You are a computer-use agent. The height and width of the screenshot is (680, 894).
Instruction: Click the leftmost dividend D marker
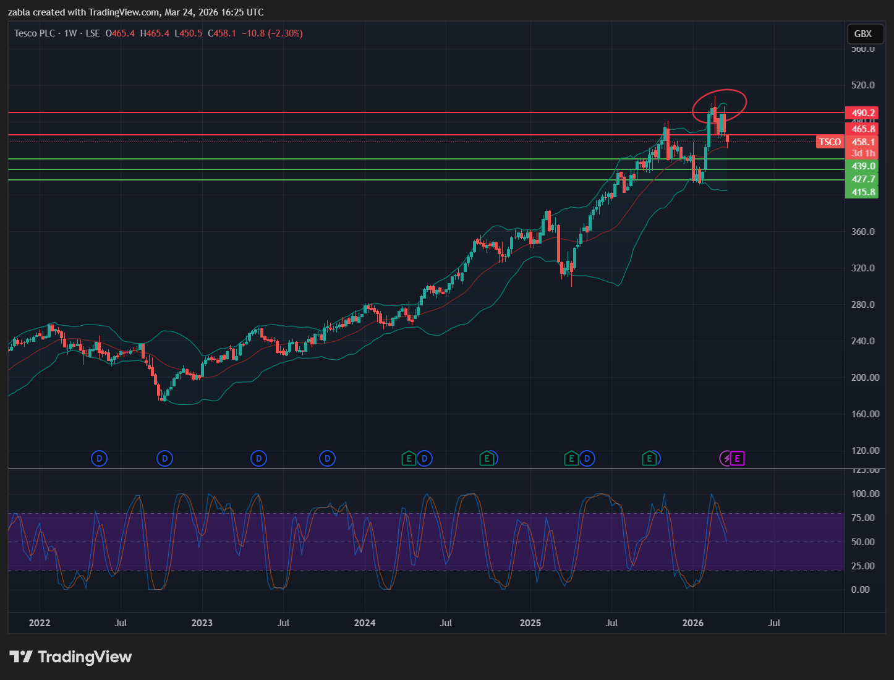(99, 459)
